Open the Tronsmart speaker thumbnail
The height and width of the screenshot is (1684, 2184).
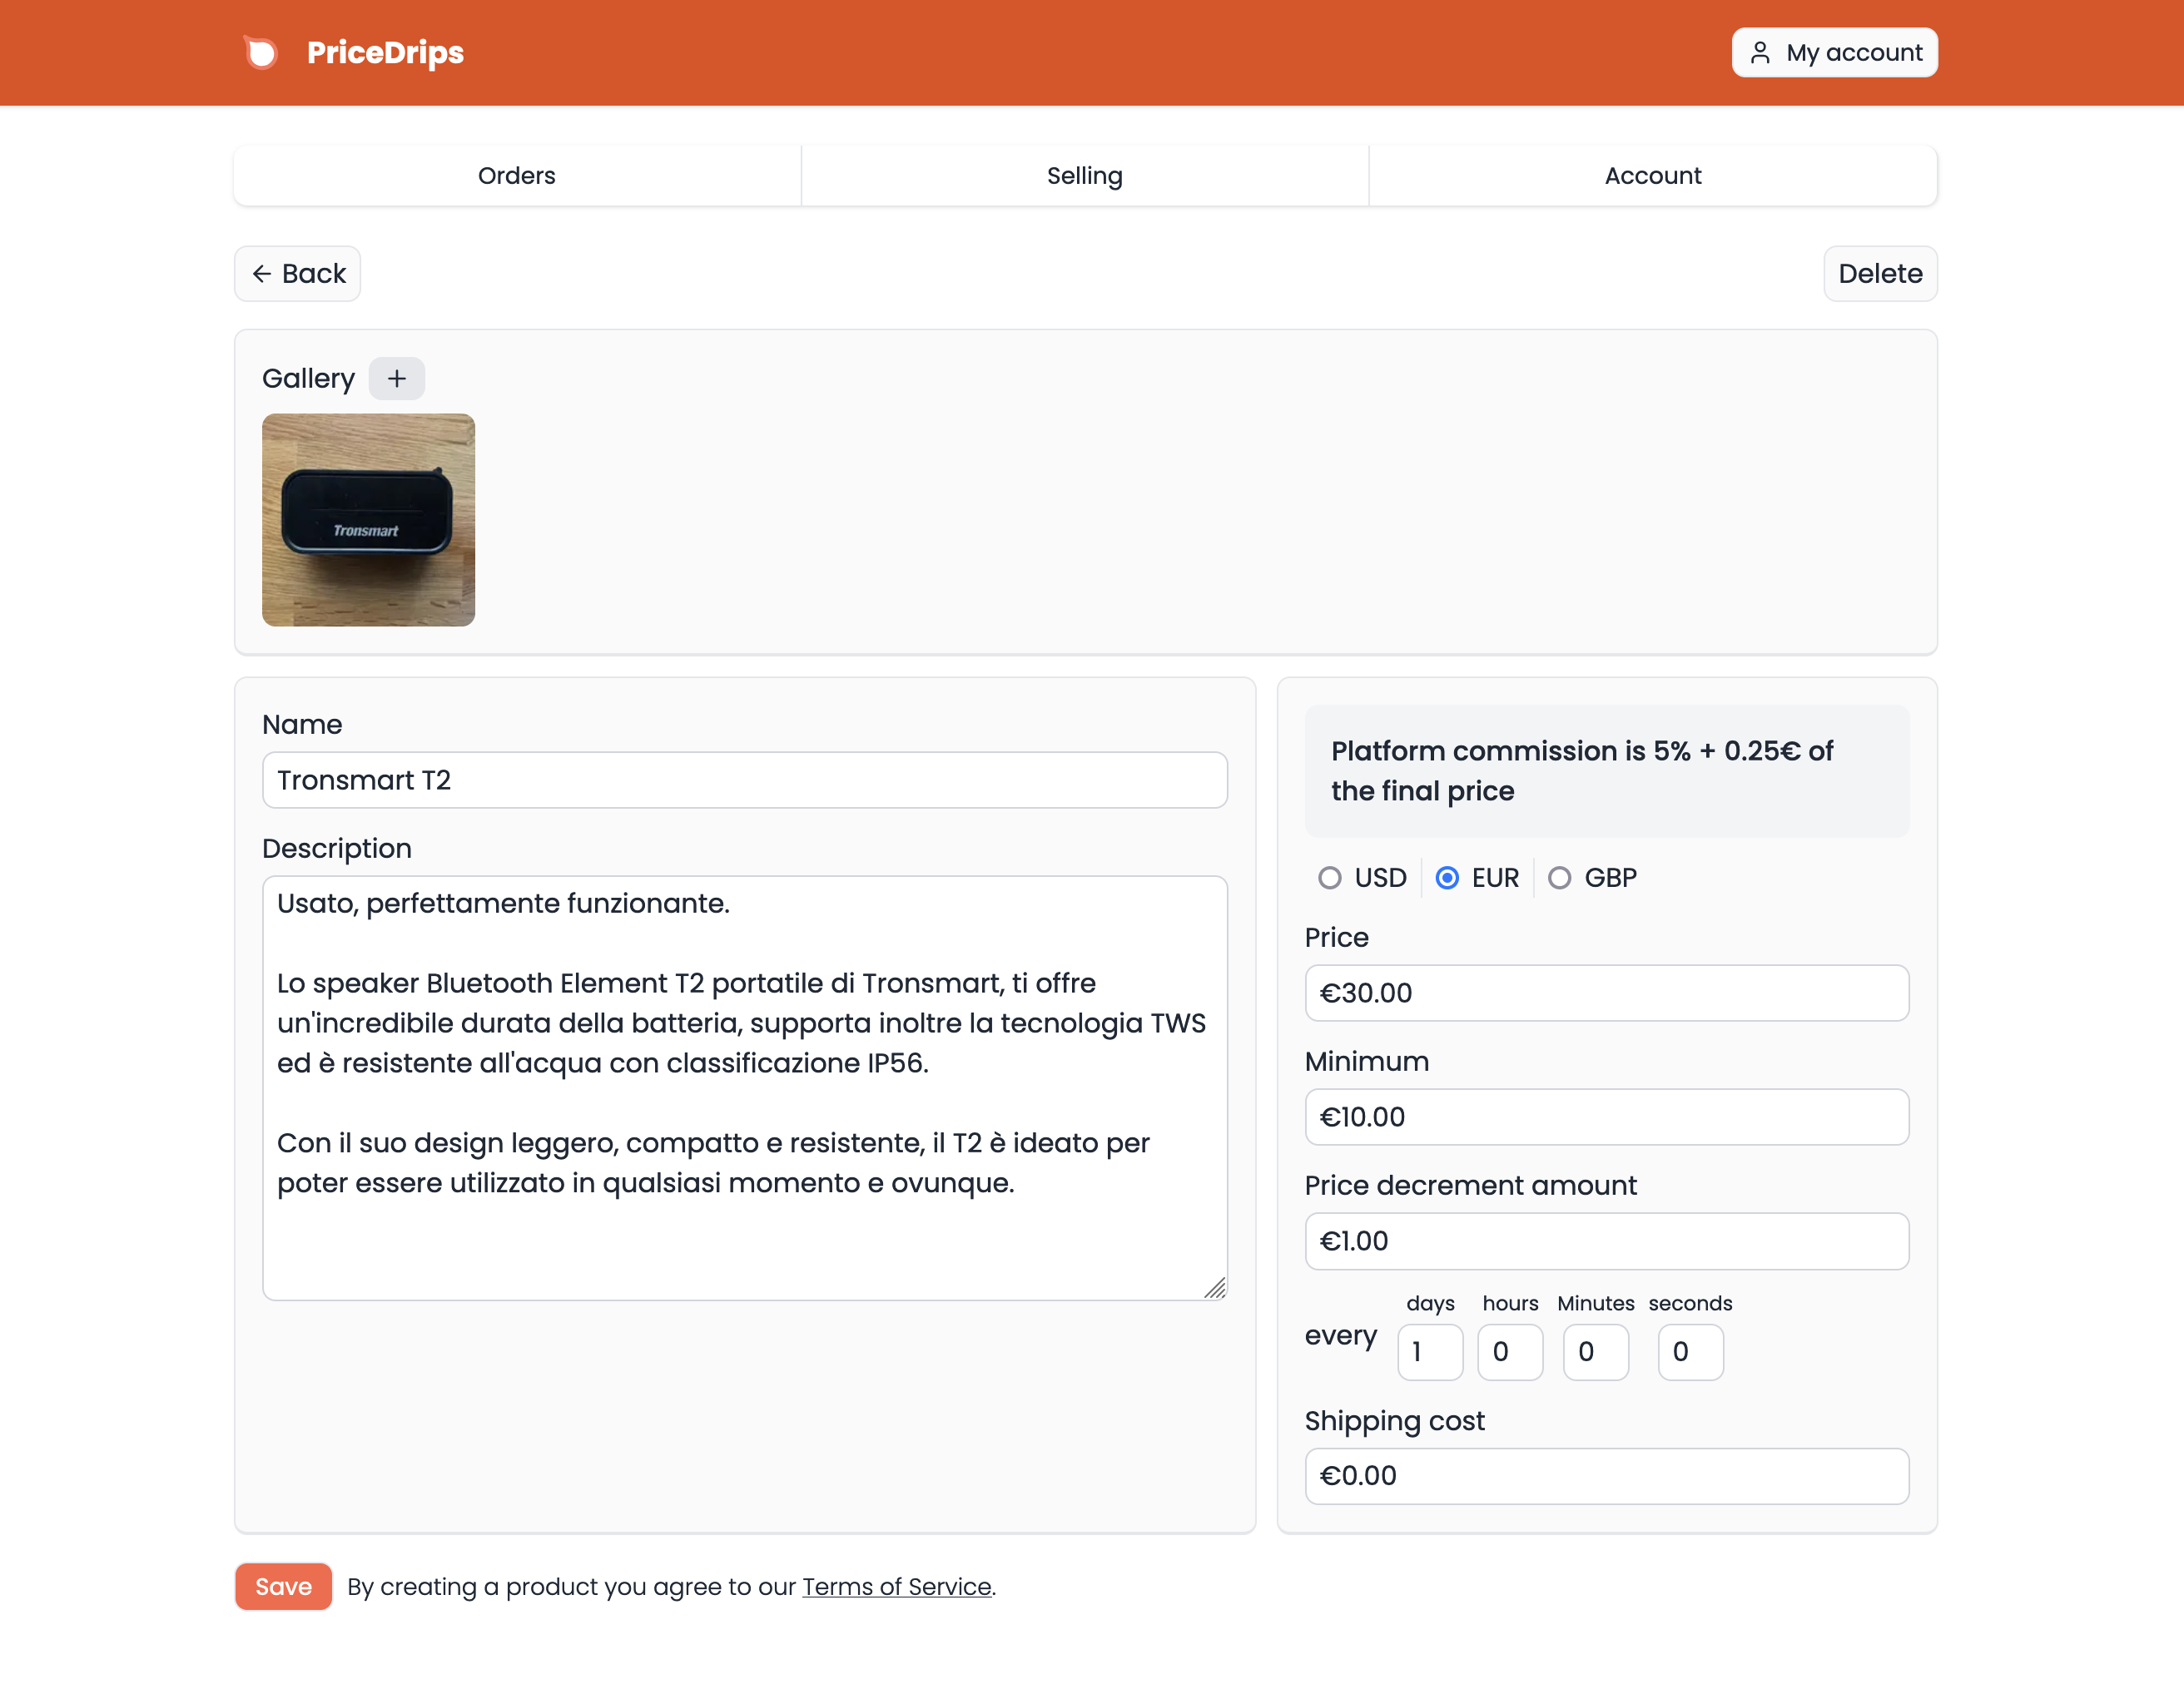(368, 521)
